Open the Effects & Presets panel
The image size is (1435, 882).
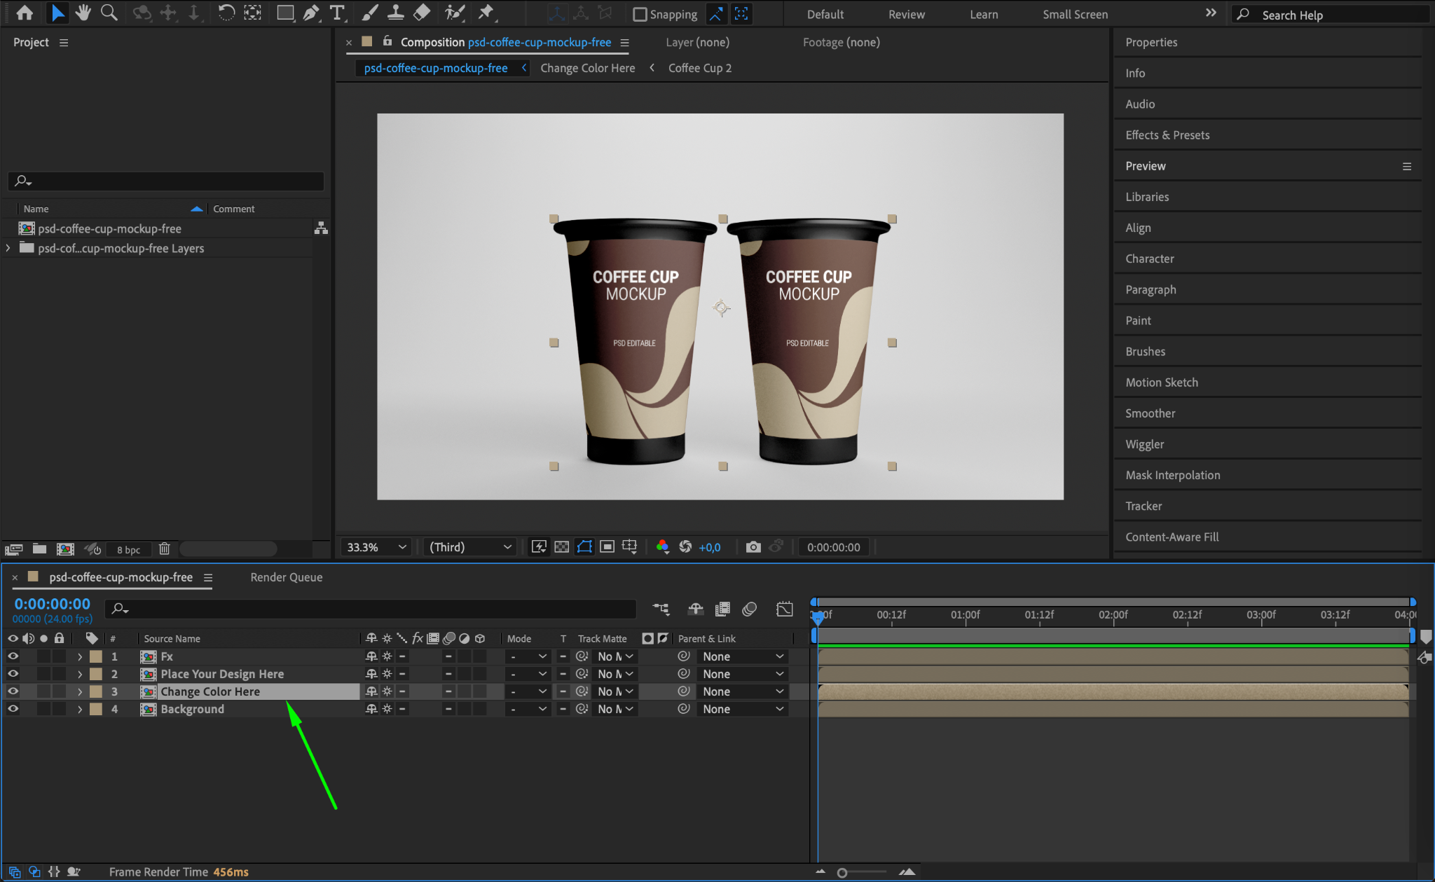[1167, 135]
